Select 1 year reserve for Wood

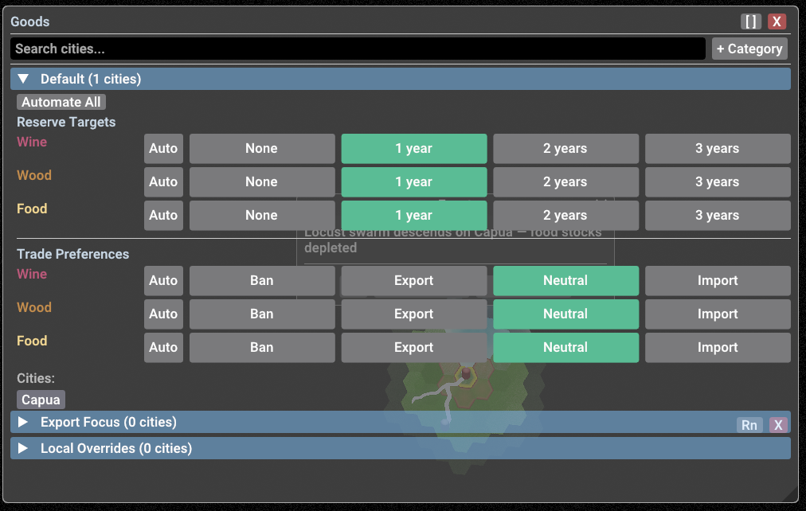[414, 181]
